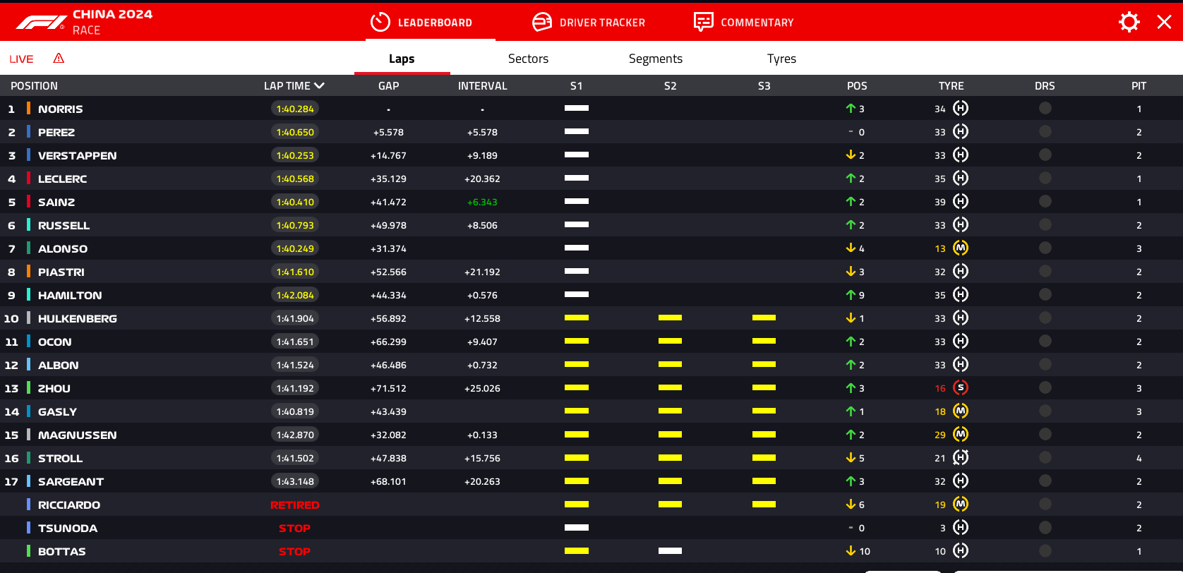The width and height of the screenshot is (1183, 573).
Task: Click Stroll's DRS indicator dot
Action: pyautogui.click(x=1045, y=457)
